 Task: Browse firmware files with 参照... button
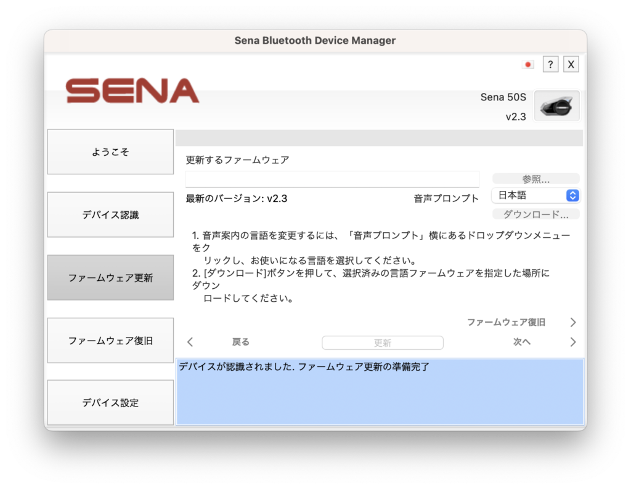[535, 178]
